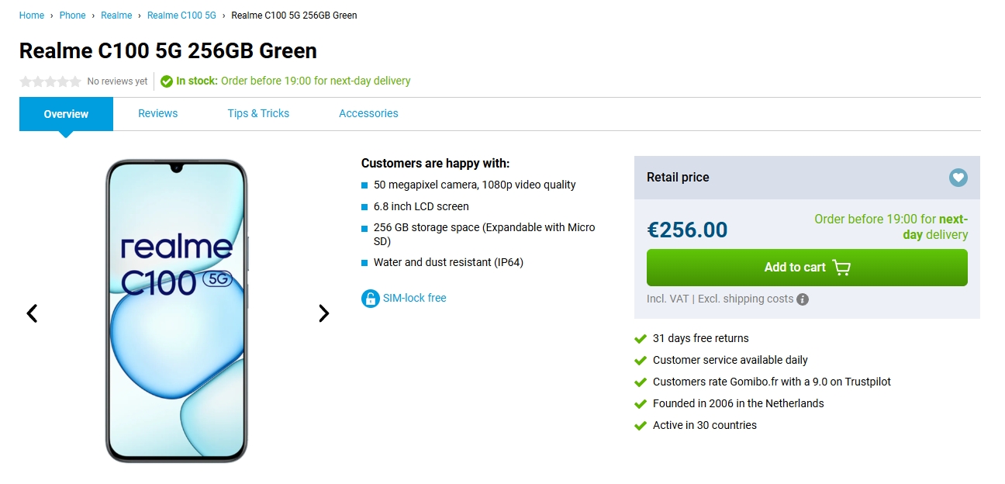Click the shipping costs info icon

point(803,299)
